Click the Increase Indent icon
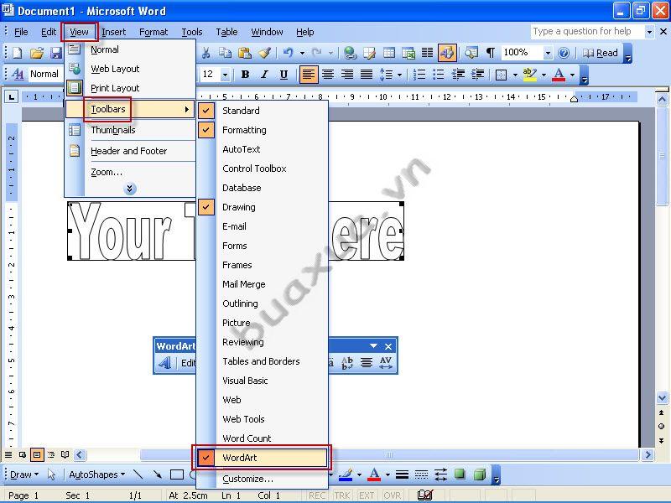Screen dimensions: 671x503 [477, 75]
